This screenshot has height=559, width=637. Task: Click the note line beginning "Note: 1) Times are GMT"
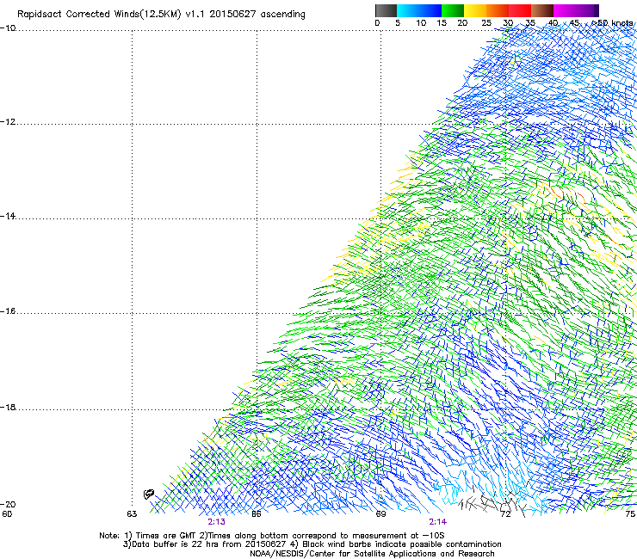(x=272, y=536)
